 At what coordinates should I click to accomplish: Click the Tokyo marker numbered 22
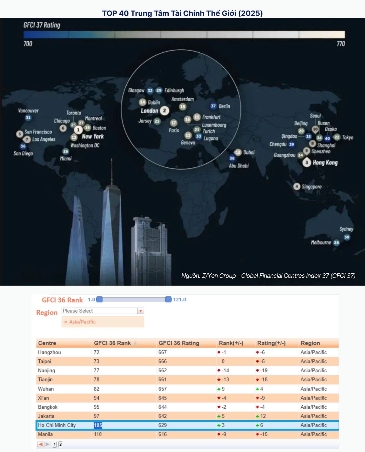337,137
